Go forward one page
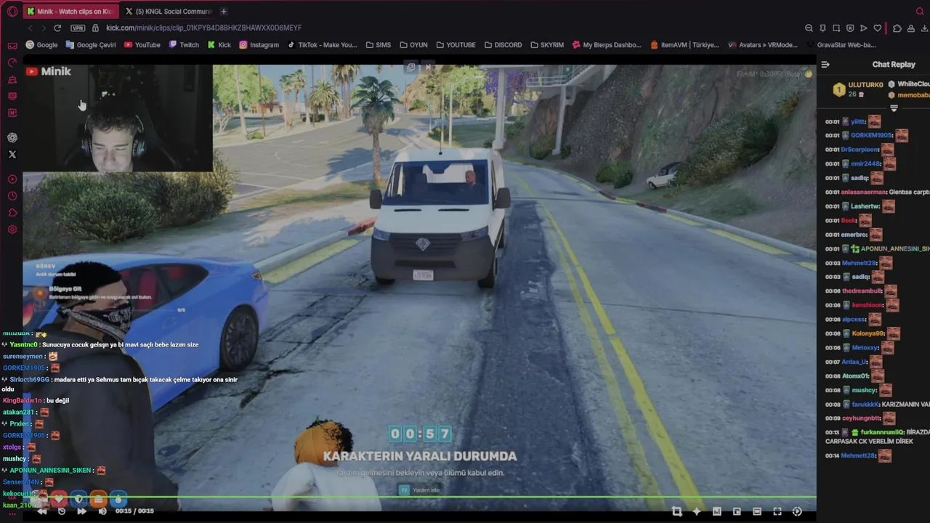This screenshot has width=930, height=523. click(44, 28)
